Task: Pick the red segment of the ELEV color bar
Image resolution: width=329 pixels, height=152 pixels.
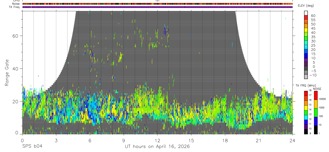Action: (306, 17)
